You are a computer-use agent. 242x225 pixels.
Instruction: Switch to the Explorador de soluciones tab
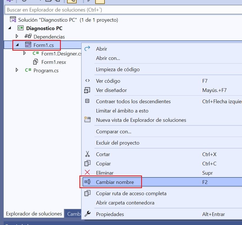click(x=34, y=213)
